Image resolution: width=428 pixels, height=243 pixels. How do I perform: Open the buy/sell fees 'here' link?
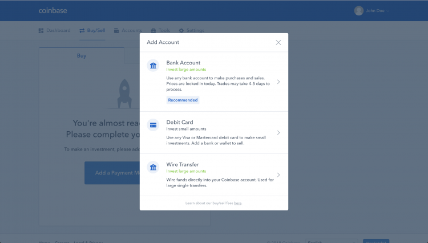pyautogui.click(x=237, y=203)
